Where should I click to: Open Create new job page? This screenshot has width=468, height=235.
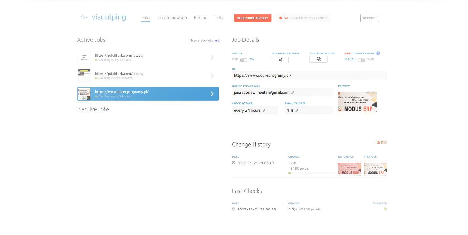172,17
